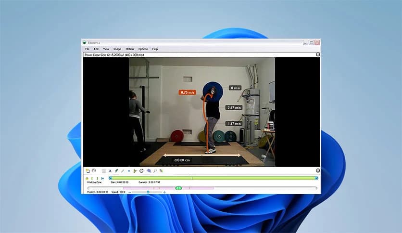Click the show comments icon beside key image

(94, 170)
